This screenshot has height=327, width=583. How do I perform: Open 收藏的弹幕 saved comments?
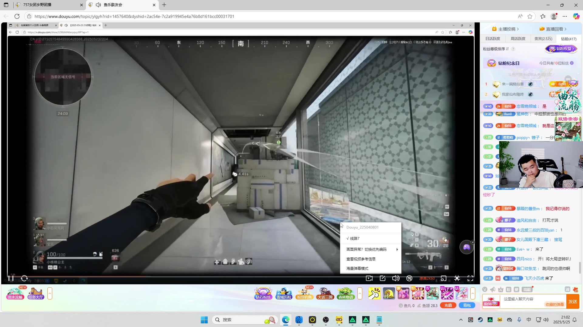tap(554, 304)
